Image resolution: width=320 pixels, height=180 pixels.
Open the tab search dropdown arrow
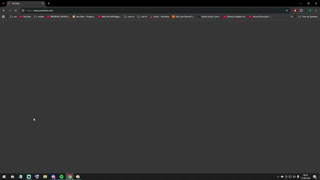(3, 3)
